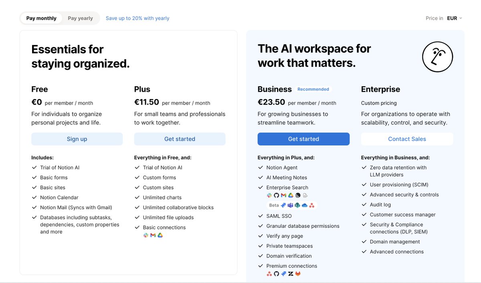The height and width of the screenshot is (283, 481).
Task: Click the Zendesk icon under Premium connections
Action: pyautogui.click(x=291, y=274)
